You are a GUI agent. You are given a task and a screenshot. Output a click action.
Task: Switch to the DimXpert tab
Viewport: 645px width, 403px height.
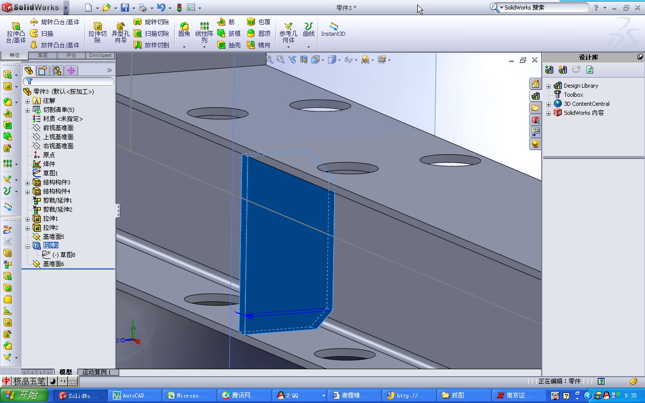101,55
